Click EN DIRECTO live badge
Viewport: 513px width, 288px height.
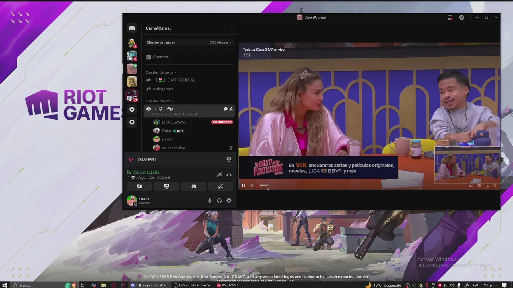[x=222, y=122]
